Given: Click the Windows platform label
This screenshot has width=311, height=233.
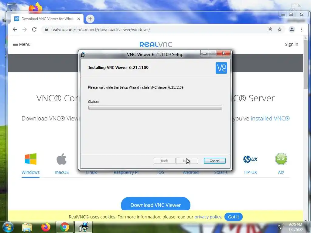Looking at the screenshot, I should [31, 172].
